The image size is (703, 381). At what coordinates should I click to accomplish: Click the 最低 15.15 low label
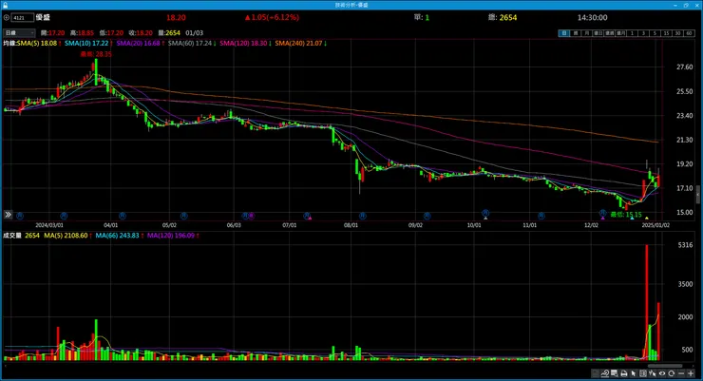coord(626,215)
